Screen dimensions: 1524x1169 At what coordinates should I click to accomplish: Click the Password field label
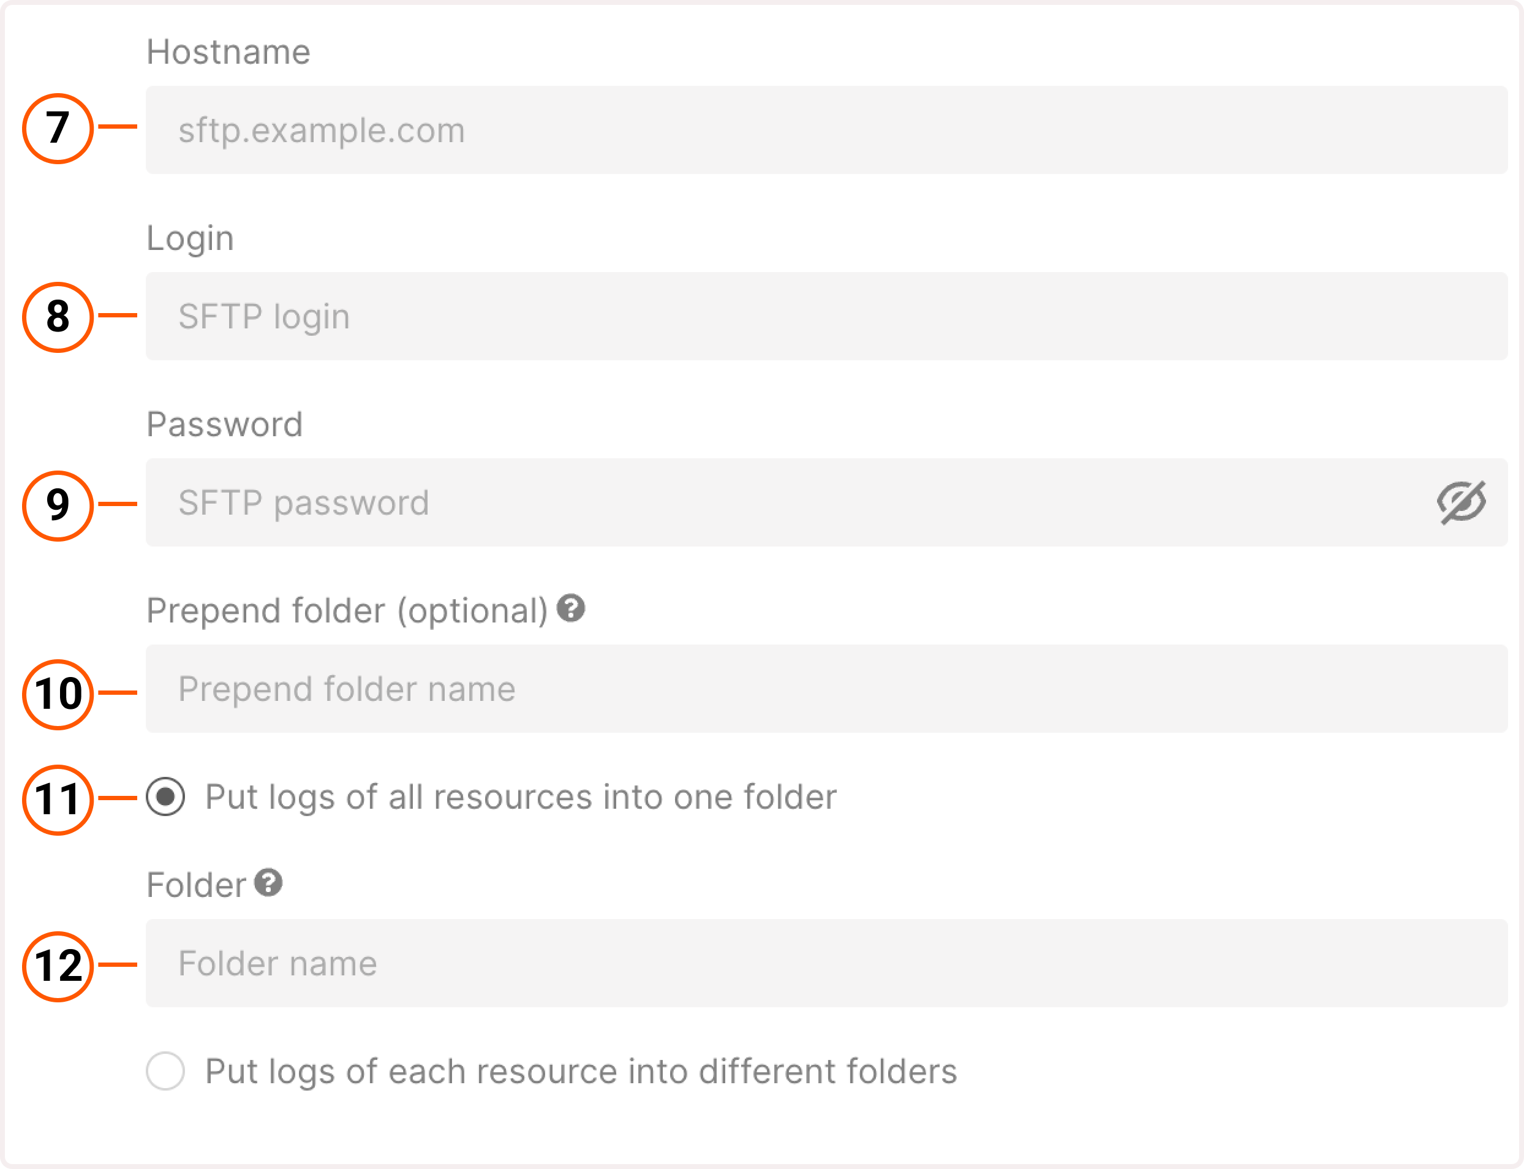[x=224, y=424]
